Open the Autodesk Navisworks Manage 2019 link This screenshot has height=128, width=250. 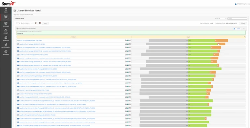[x=57, y=111]
